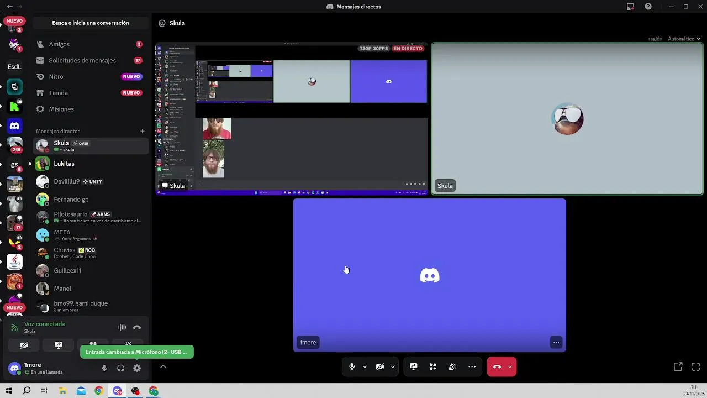Enter fullscreen call view
The height and width of the screenshot is (398, 707).
click(x=695, y=366)
